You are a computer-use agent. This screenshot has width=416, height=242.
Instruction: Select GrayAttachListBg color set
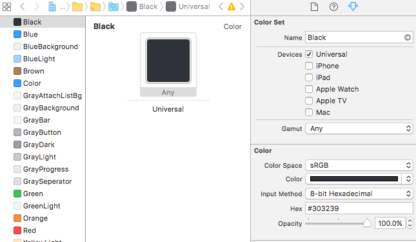(43, 96)
